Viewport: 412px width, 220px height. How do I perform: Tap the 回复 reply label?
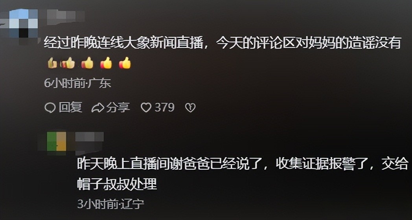[70, 107]
